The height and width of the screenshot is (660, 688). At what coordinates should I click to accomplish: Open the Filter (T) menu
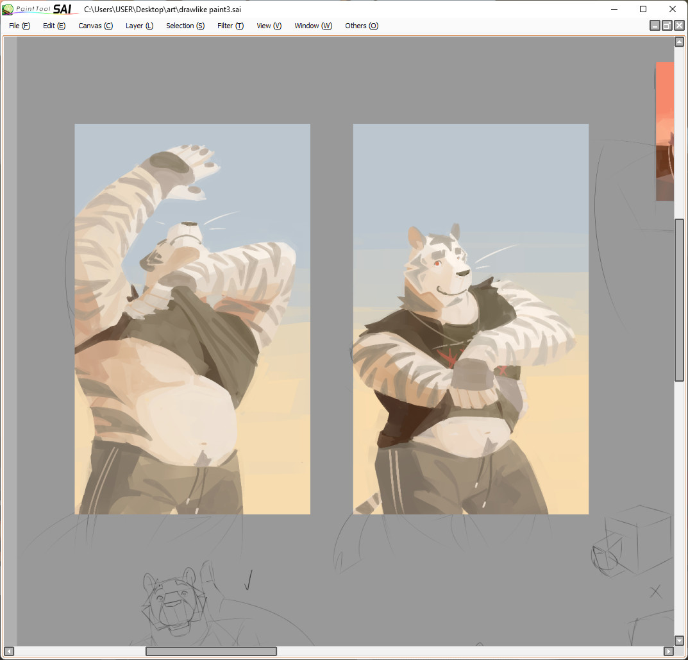pyautogui.click(x=230, y=26)
